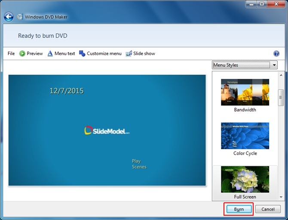Click the green Preview play icon
Screen dimensions: 288x220
(22, 53)
